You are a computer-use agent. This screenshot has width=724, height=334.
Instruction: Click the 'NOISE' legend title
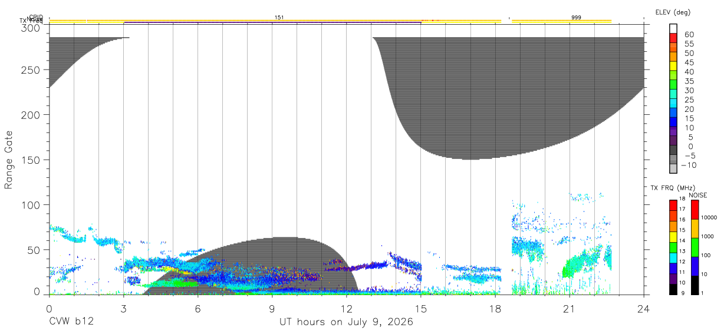coord(697,196)
